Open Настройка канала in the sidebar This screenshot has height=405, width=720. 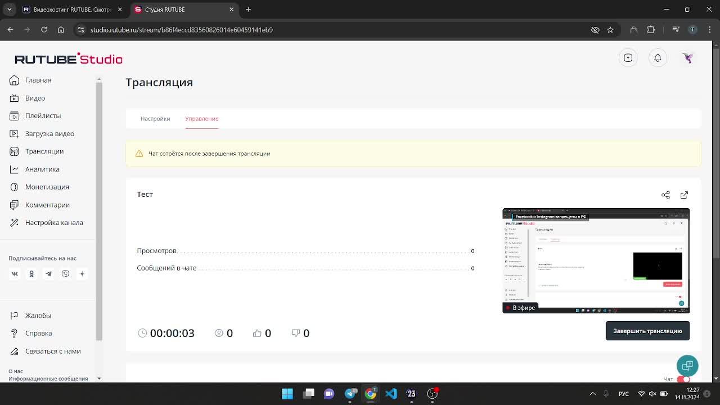[46, 223]
